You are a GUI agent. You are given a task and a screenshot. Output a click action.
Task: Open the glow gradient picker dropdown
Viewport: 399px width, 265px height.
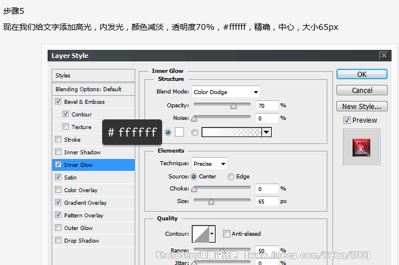pos(266,132)
